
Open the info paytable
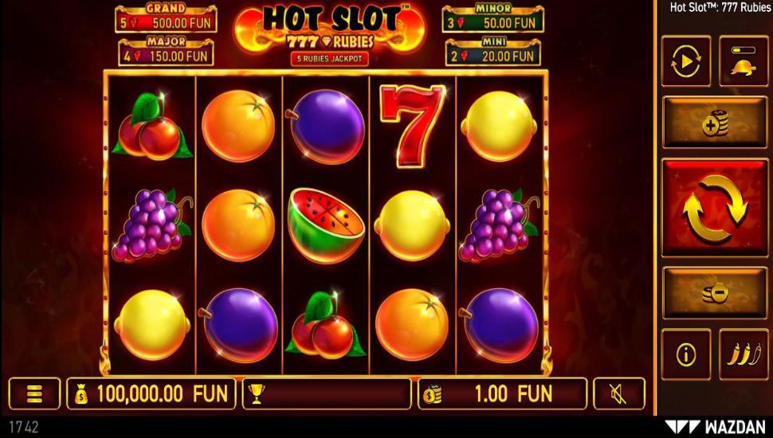click(x=686, y=354)
